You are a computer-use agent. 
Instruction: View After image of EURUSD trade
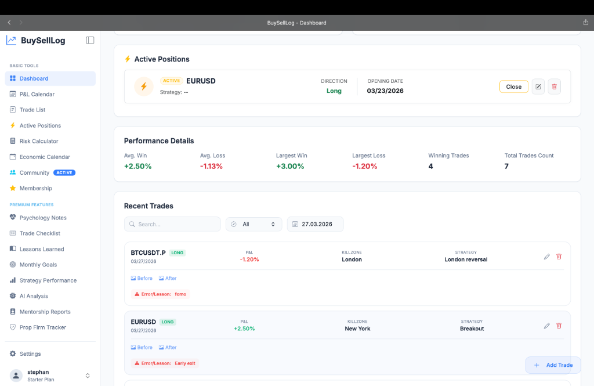[x=168, y=348]
